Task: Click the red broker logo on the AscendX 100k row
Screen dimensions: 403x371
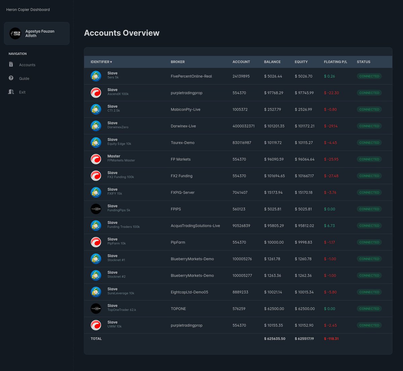Action: (x=96, y=92)
